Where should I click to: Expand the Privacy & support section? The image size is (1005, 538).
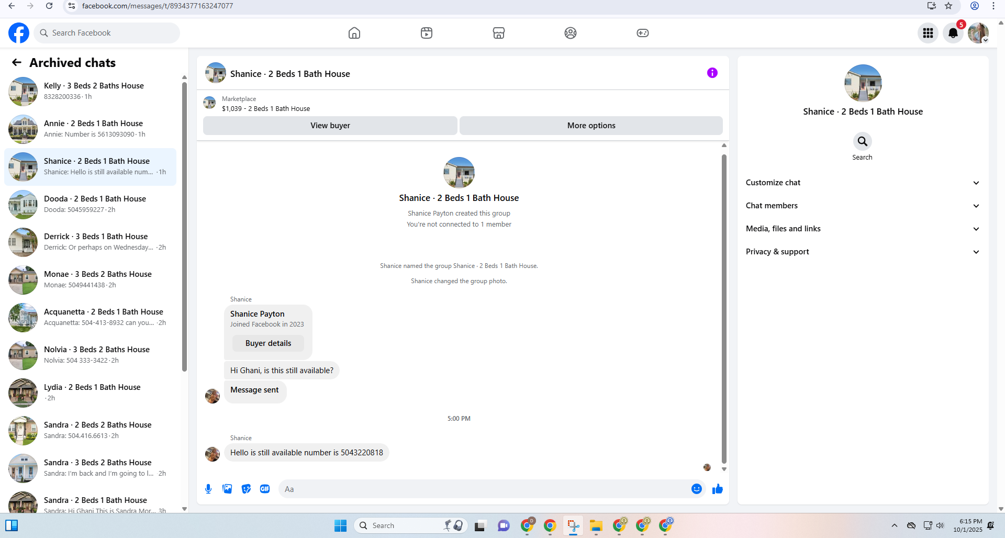click(863, 252)
